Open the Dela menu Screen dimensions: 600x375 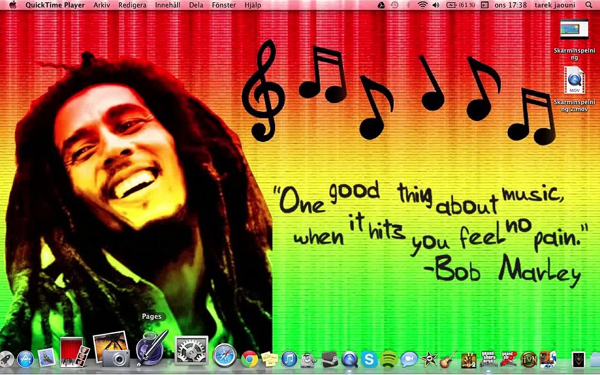pos(196,5)
